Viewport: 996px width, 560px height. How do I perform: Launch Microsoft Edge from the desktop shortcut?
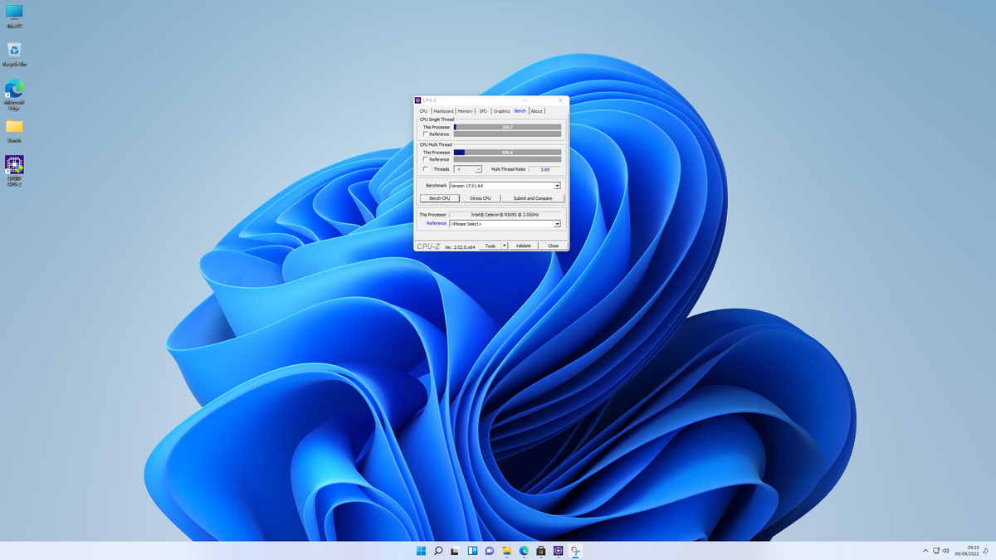click(x=14, y=95)
